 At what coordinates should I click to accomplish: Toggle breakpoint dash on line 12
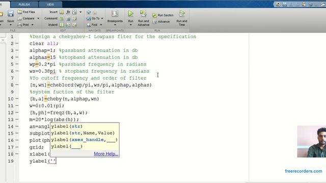click(x=17, y=113)
